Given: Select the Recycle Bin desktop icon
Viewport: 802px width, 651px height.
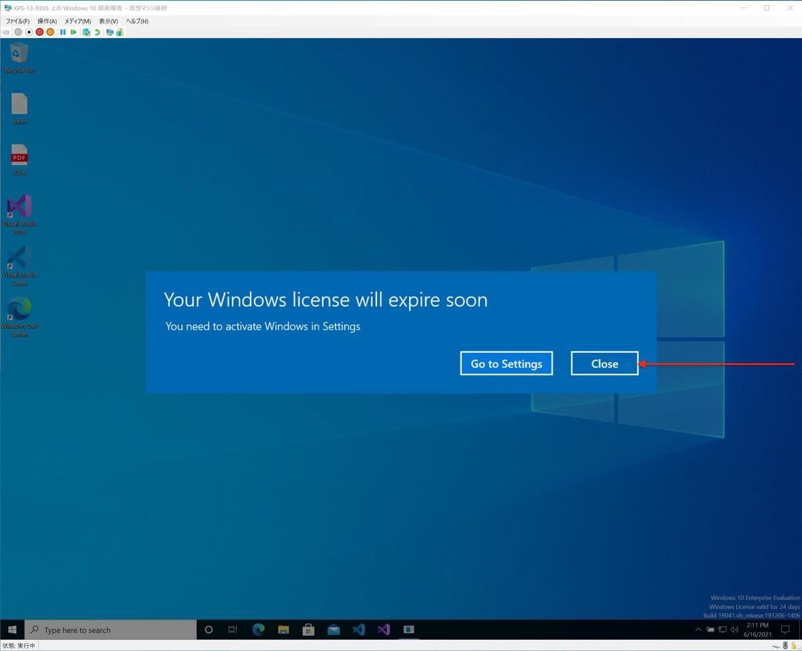Looking at the screenshot, I should pos(19,57).
